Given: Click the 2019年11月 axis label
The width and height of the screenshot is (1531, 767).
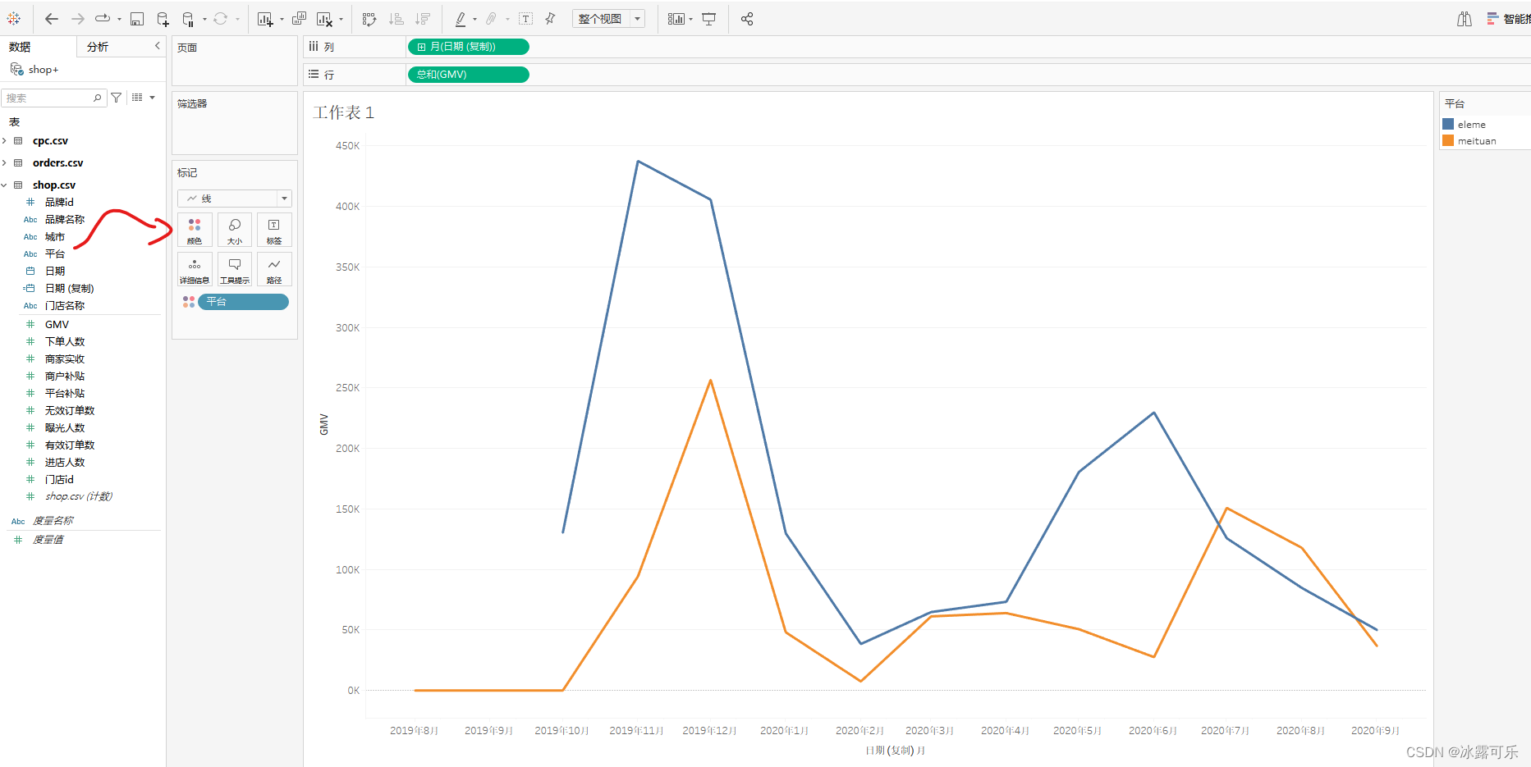Looking at the screenshot, I should point(636,730).
